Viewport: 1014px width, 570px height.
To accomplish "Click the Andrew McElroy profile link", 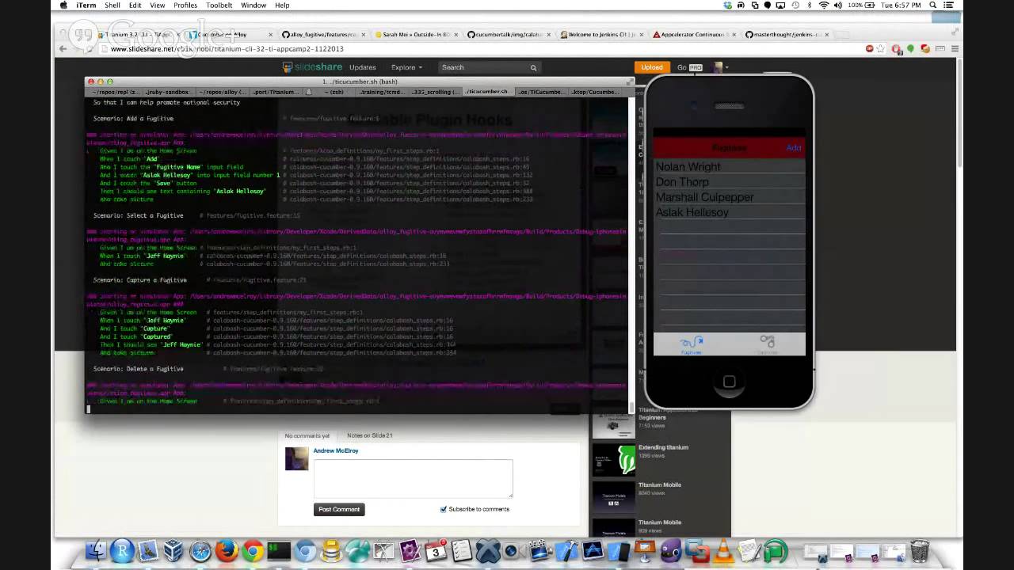I will point(336,450).
